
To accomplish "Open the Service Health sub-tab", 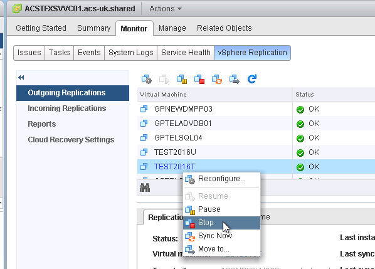I will pyautogui.click(x=186, y=53).
